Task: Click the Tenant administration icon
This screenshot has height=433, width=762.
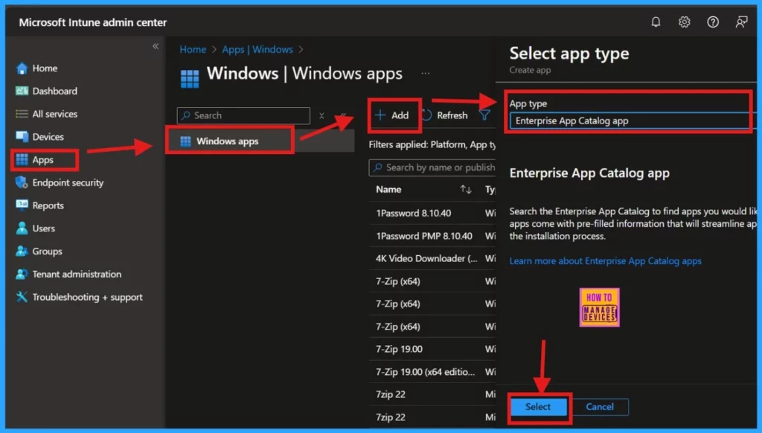Action: (22, 274)
